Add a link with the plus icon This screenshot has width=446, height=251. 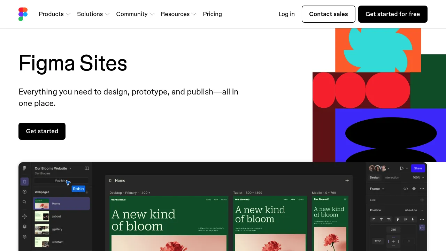(x=422, y=200)
